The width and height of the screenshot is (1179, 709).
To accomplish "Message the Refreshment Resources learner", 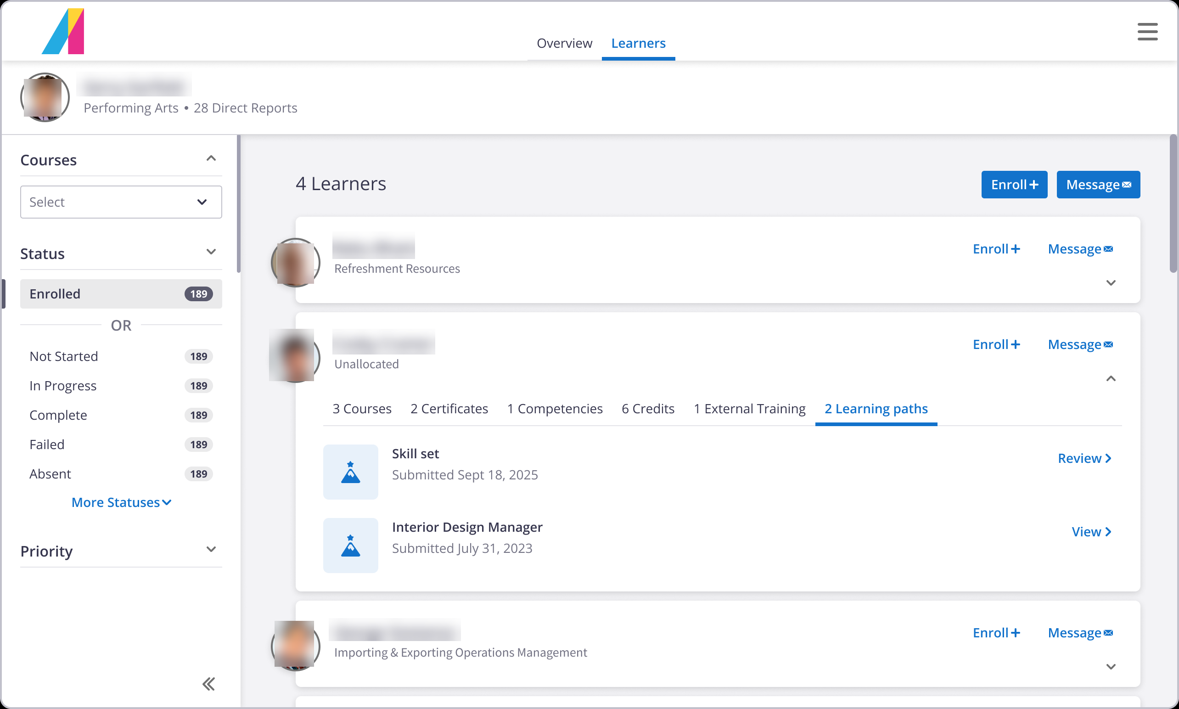I will click(x=1080, y=249).
